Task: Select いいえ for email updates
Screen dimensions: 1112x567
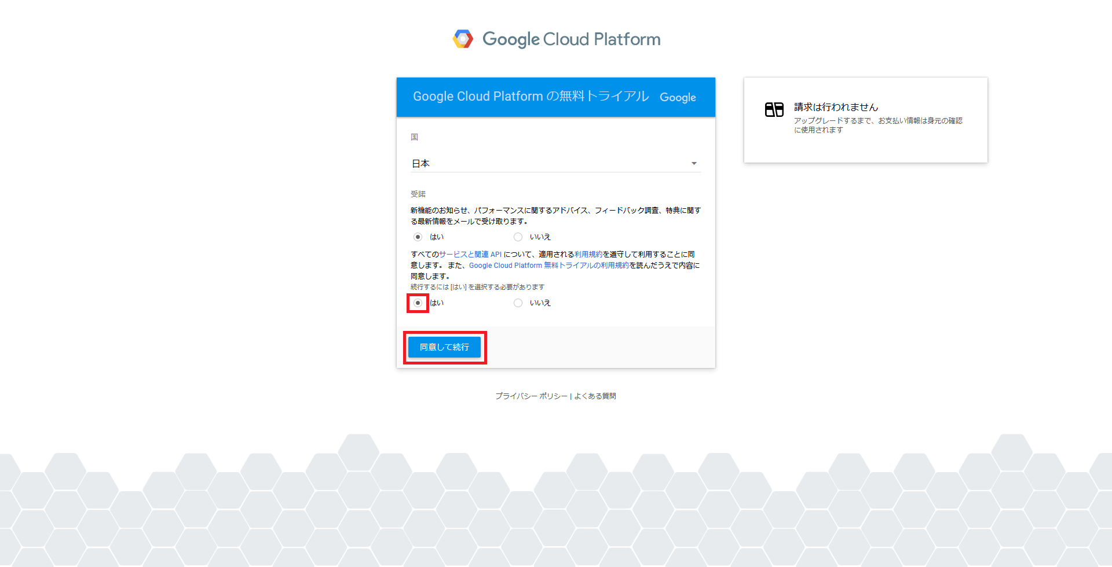Action: pyautogui.click(x=518, y=237)
